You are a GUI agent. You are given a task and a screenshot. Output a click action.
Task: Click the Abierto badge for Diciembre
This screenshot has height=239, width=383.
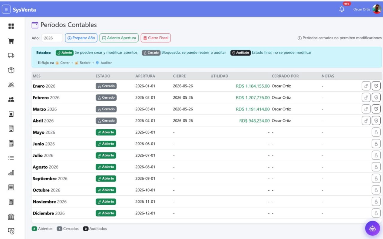coord(106,213)
